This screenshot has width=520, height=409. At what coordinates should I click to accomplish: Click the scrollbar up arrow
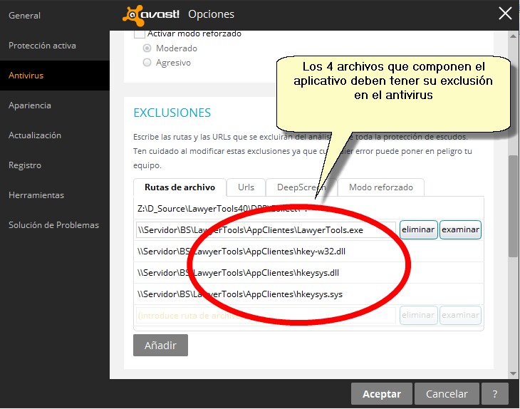514,36
